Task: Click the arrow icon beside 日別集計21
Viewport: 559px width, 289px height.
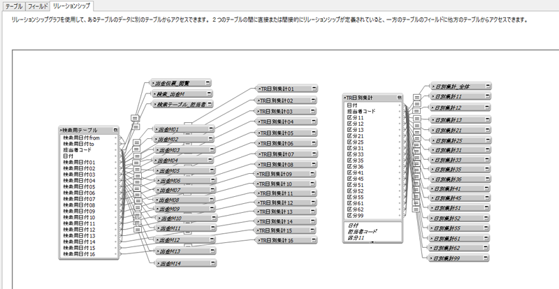Action: pyautogui.click(x=433, y=131)
